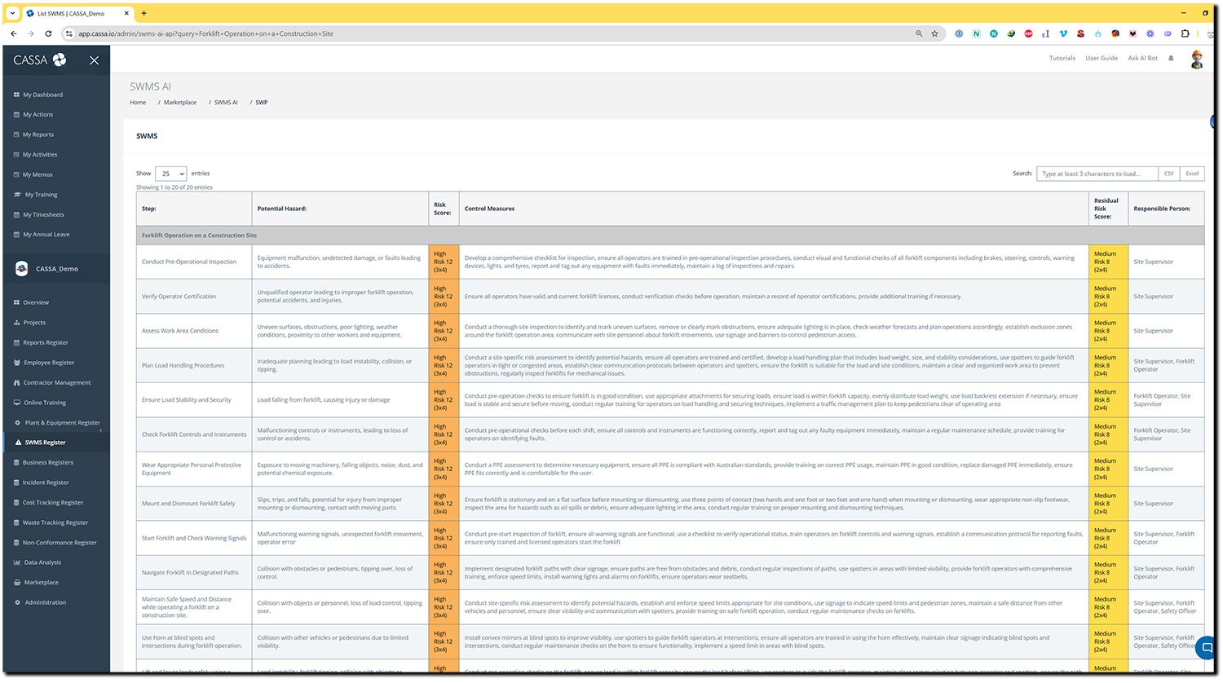
Task: Open the user avatar profile menu
Action: (x=1196, y=59)
